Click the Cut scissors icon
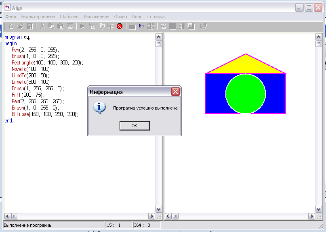 pyautogui.click(x=42, y=27)
